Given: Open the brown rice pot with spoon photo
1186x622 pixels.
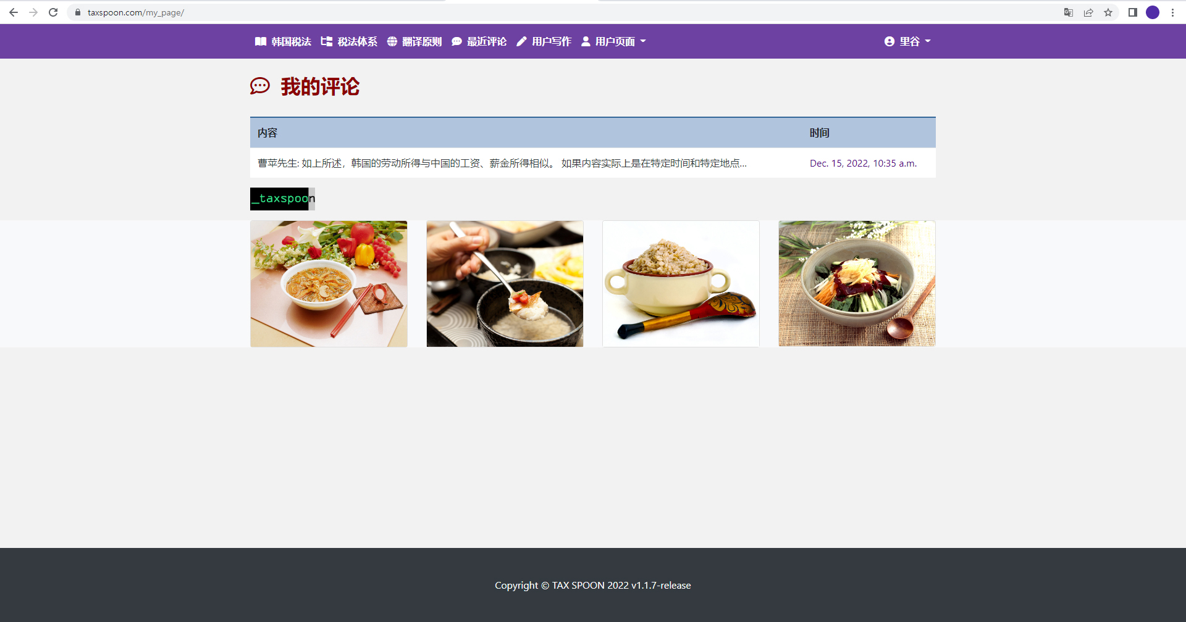Looking at the screenshot, I should [x=681, y=284].
